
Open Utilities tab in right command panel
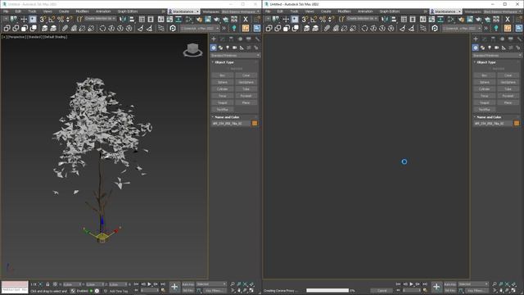point(519,39)
